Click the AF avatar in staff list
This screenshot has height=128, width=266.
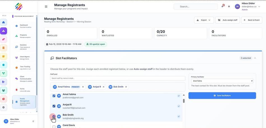click(59, 96)
